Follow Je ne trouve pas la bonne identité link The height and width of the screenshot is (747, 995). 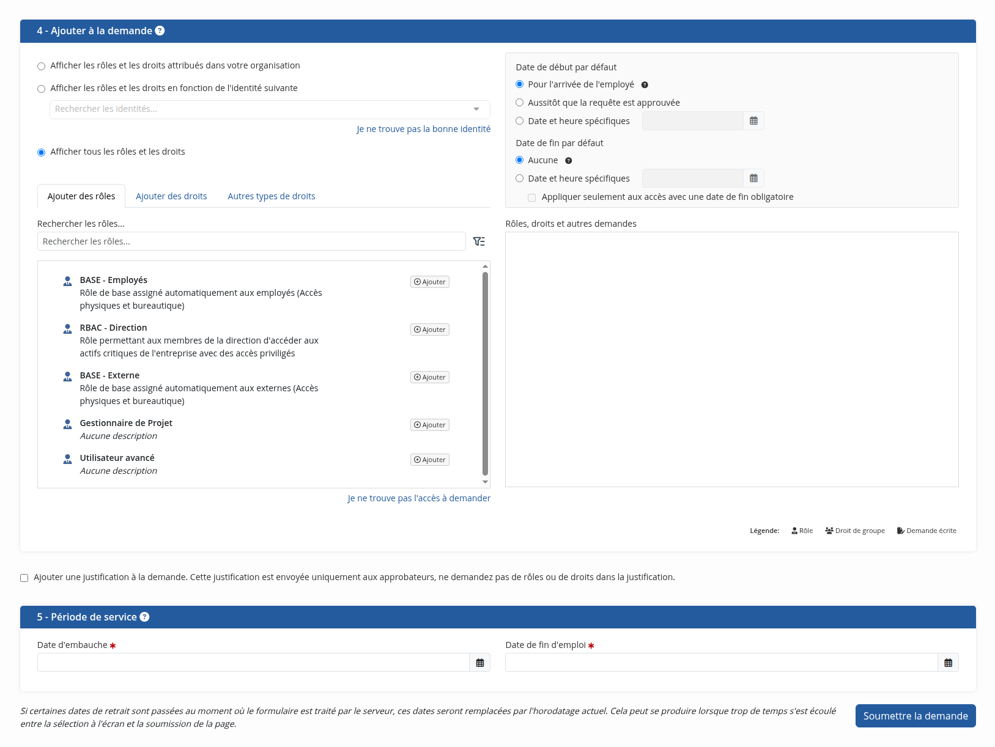click(424, 129)
